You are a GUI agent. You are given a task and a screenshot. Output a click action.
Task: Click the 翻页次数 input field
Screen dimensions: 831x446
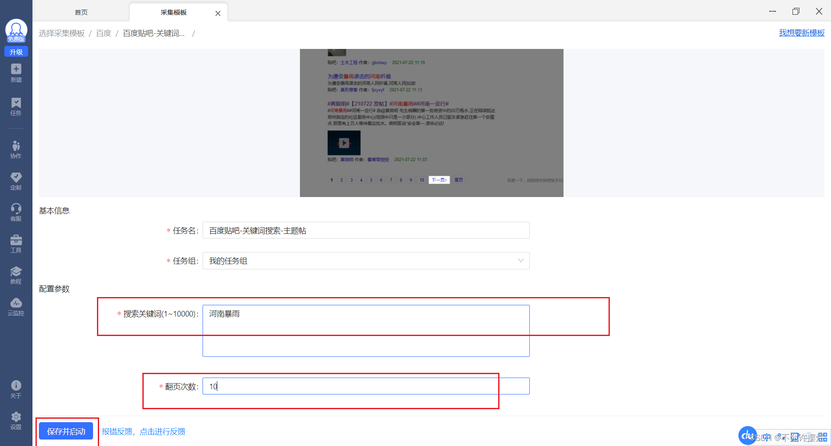(366, 386)
